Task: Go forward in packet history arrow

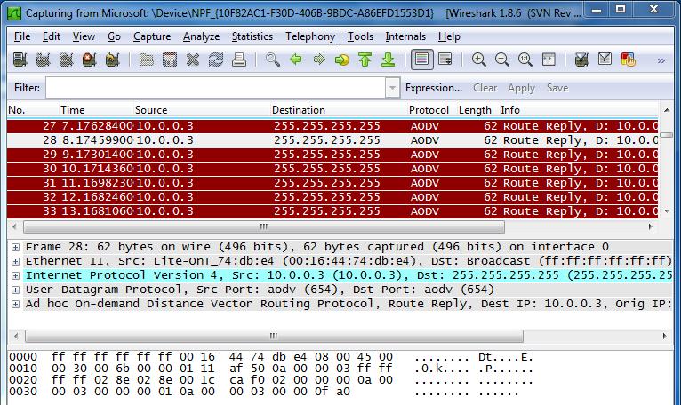Action: (319, 60)
